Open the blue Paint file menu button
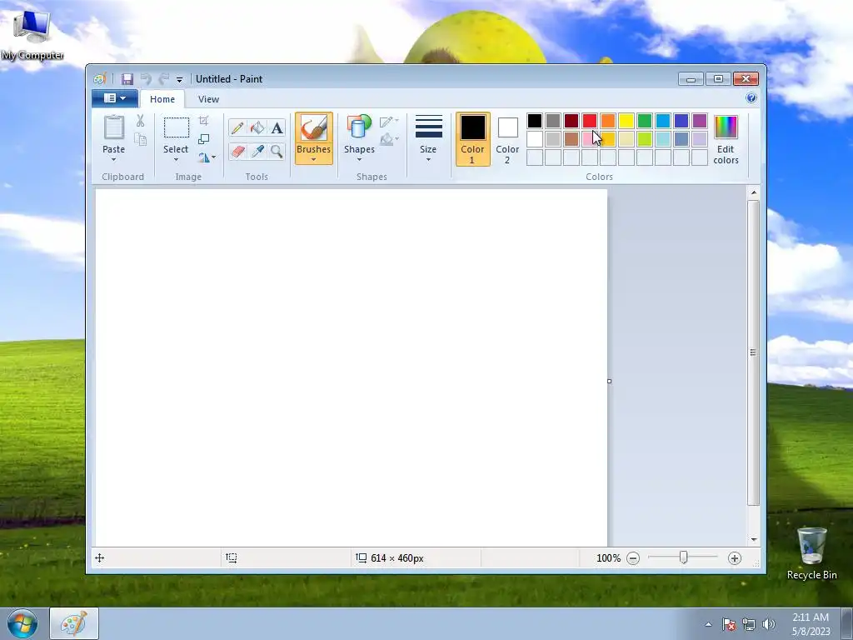This screenshot has height=640, width=853. point(114,98)
